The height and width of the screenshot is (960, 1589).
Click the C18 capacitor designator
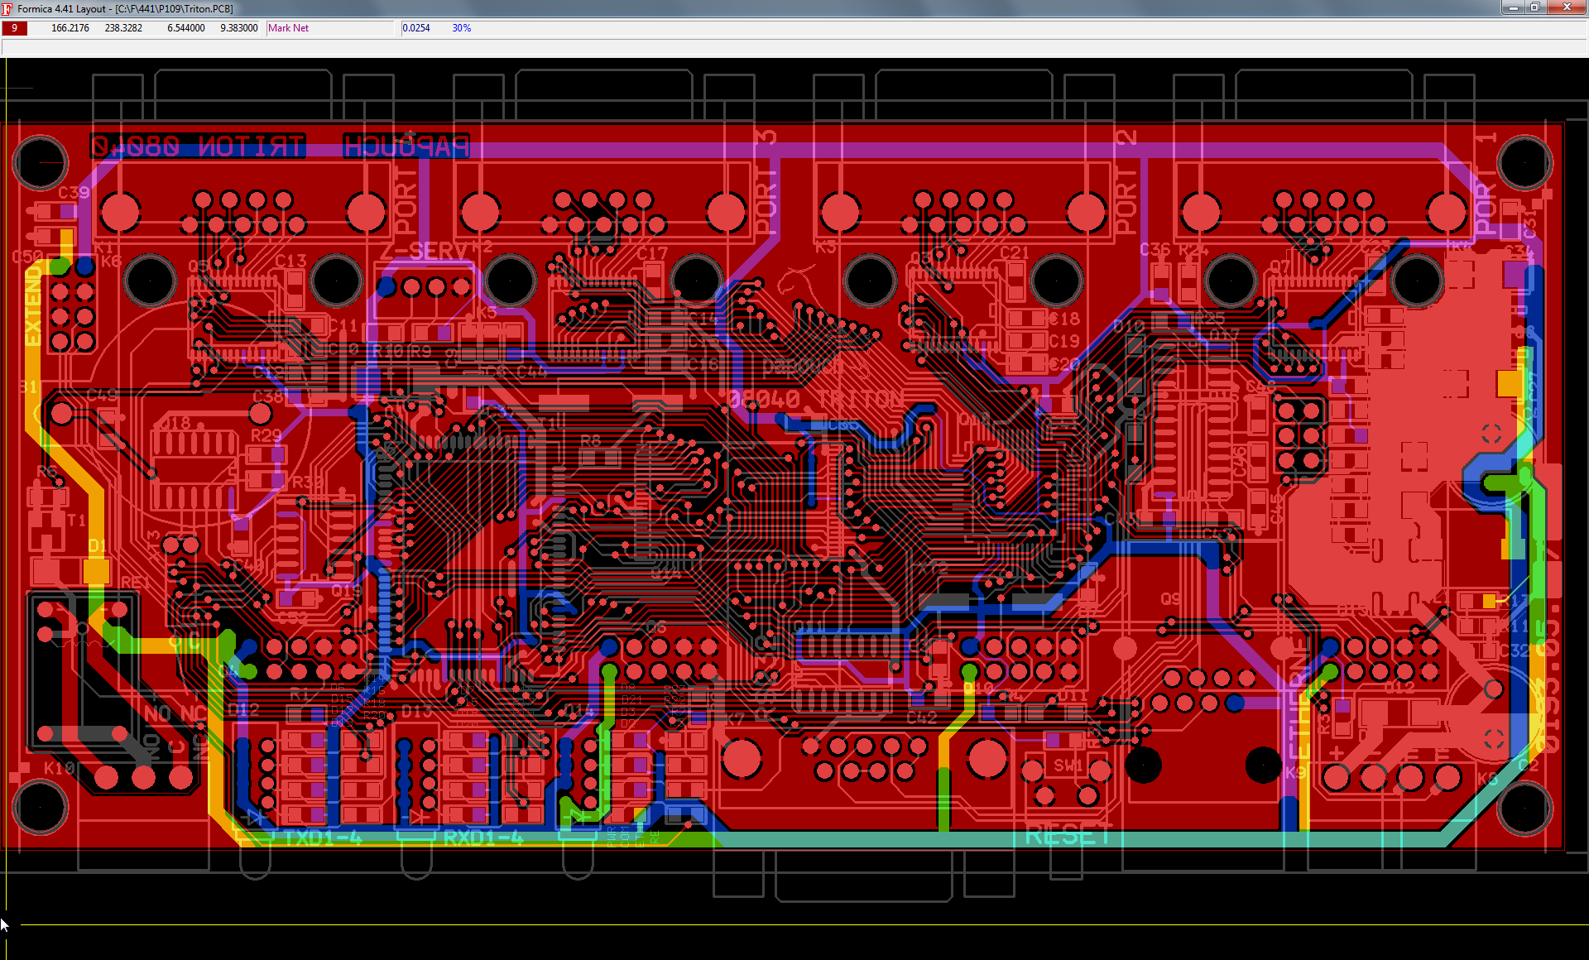[1064, 319]
